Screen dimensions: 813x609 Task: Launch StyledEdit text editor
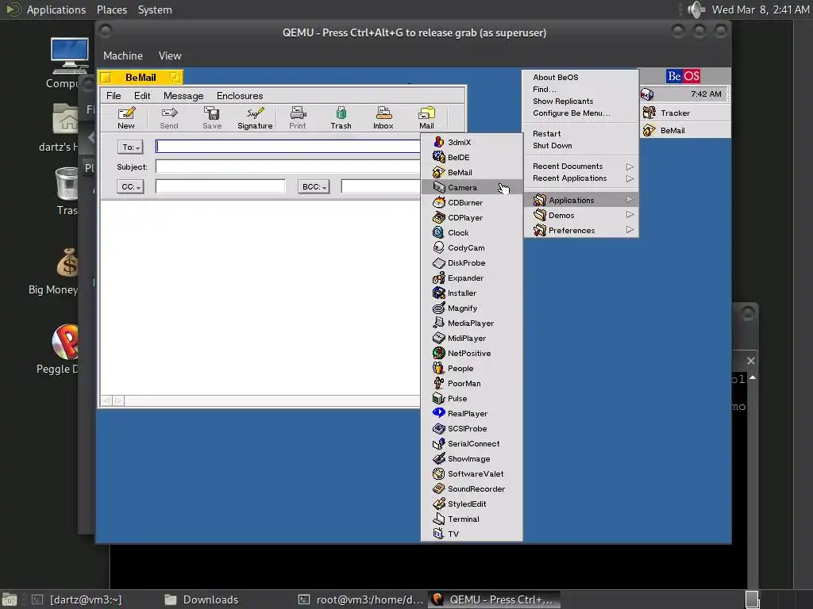point(472,504)
